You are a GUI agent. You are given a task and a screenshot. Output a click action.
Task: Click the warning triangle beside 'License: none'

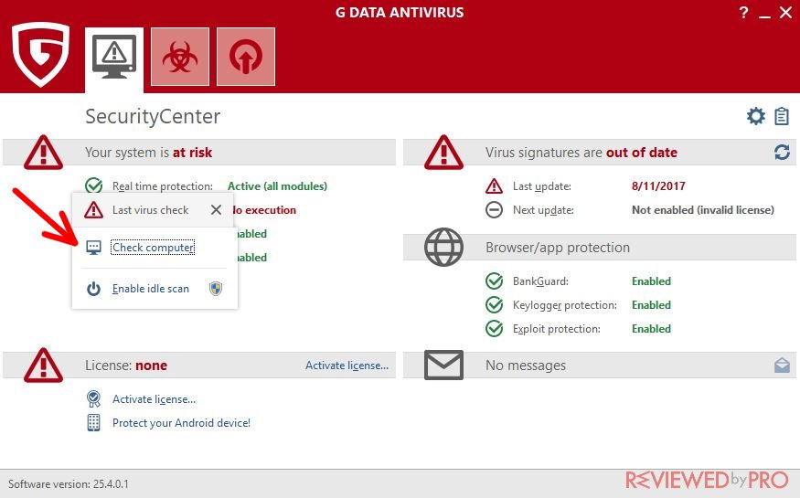43,366
